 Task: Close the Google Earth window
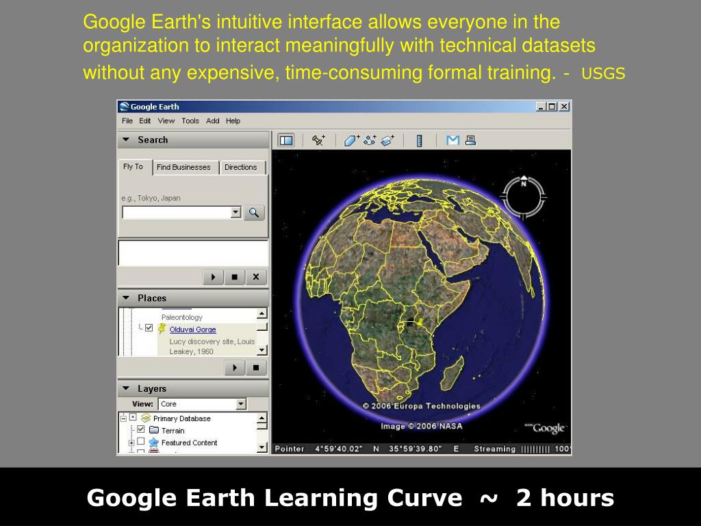564,106
